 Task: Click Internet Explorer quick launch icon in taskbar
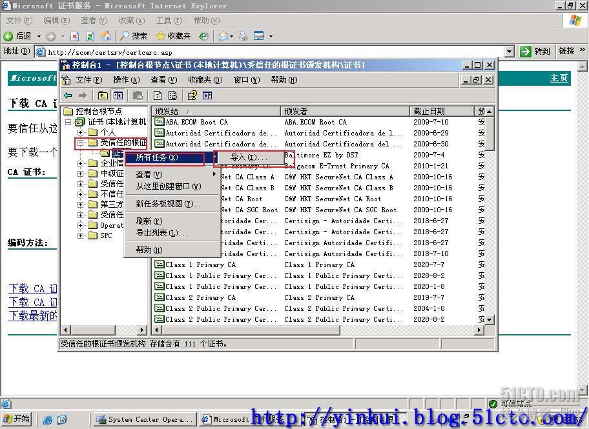pyautogui.click(x=47, y=419)
